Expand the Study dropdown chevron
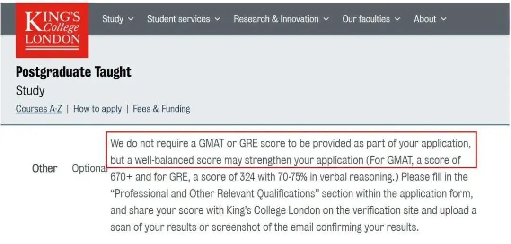Viewport: 511px width, 244px height. 131,19
